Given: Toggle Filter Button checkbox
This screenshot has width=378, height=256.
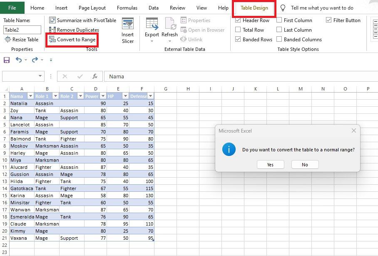Looking at the screenshot, I should pyautogui.click(x=328, y=20).
